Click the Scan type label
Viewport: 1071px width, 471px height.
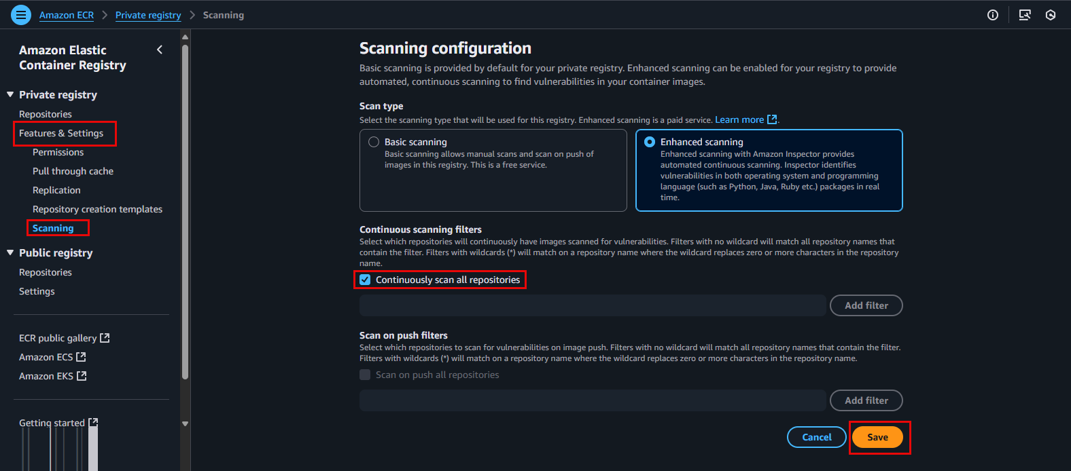click(x=381, y=106)
